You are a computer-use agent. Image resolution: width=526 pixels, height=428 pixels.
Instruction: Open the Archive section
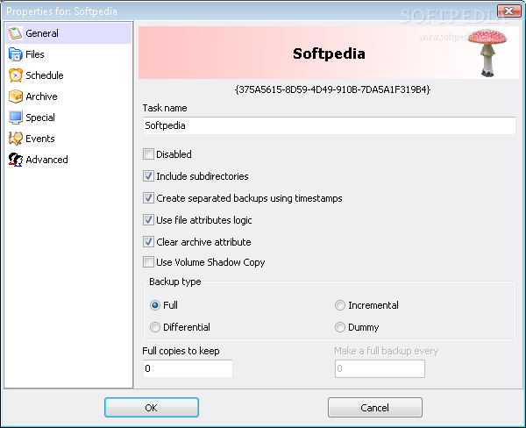click(68, 96)
